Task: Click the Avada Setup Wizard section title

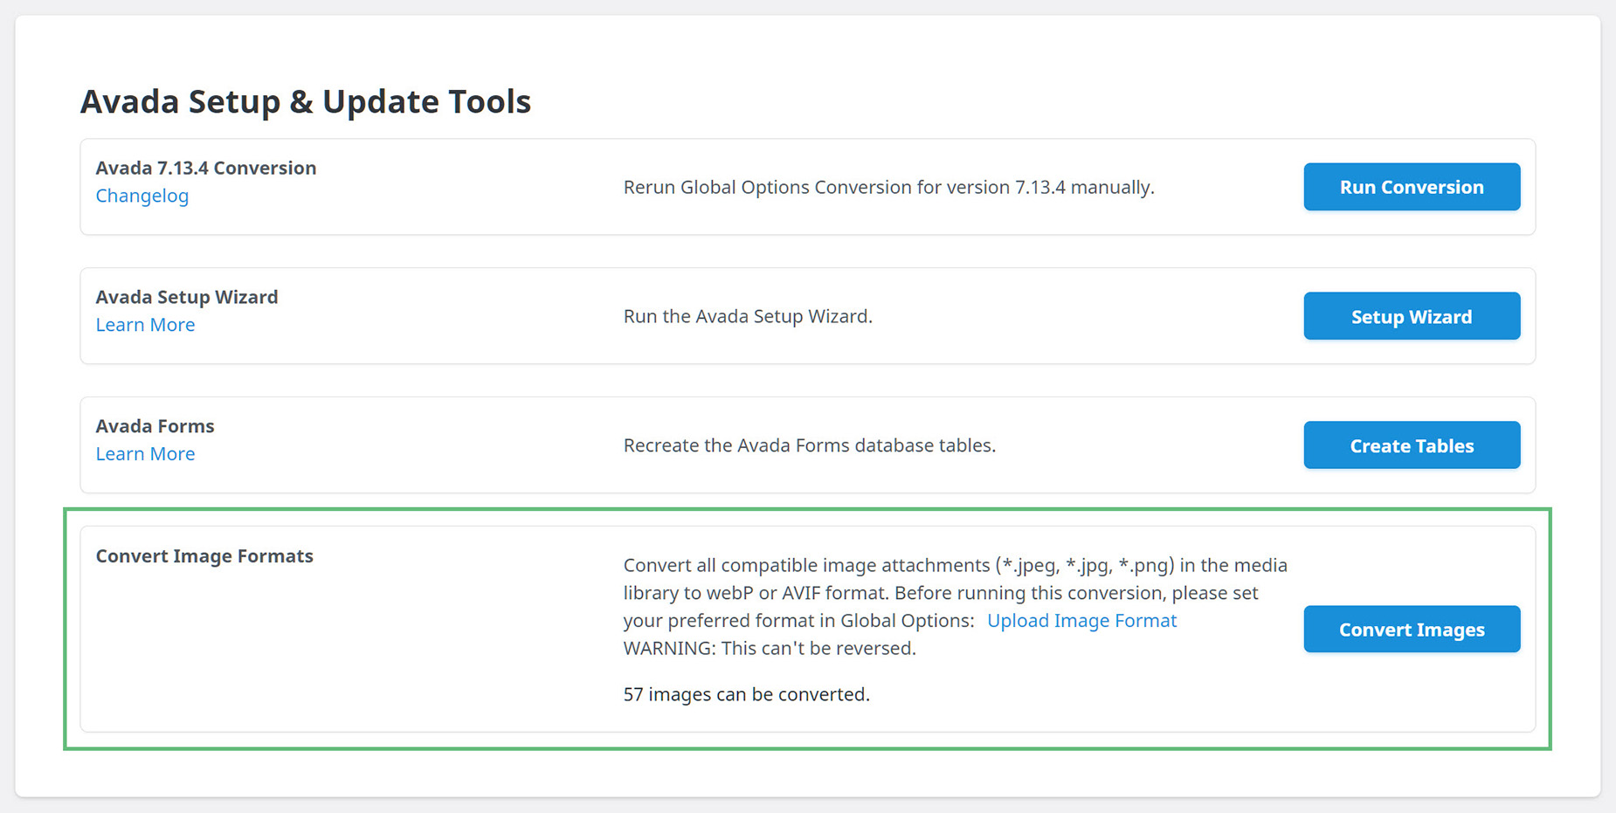Action: (x=186, y=297)
